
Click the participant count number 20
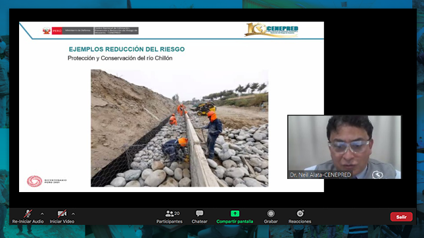(x=177, y=214)
